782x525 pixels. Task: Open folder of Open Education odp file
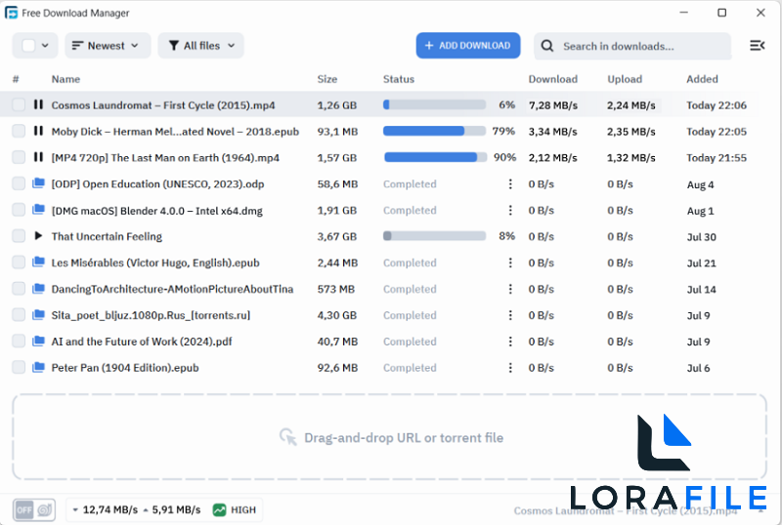38,183
